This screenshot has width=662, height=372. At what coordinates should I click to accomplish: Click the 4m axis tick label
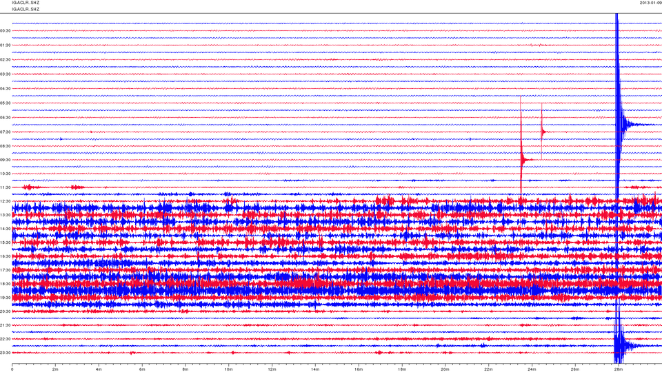tap(99, 369)
